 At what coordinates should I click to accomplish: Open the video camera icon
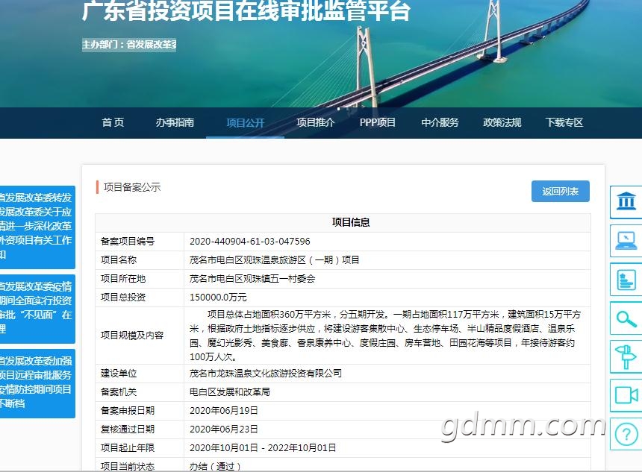point(626,395)
